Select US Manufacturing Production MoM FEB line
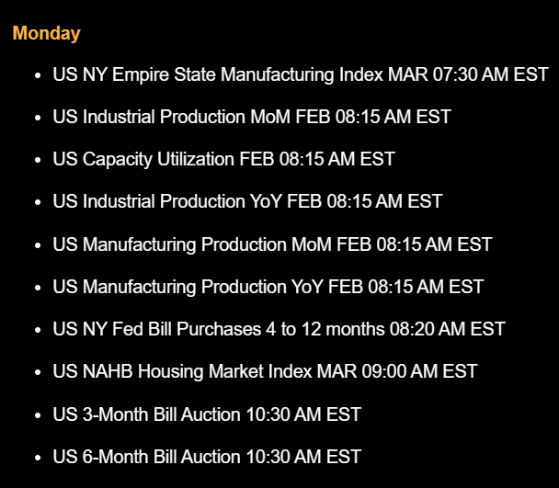 tap(272, 244)
